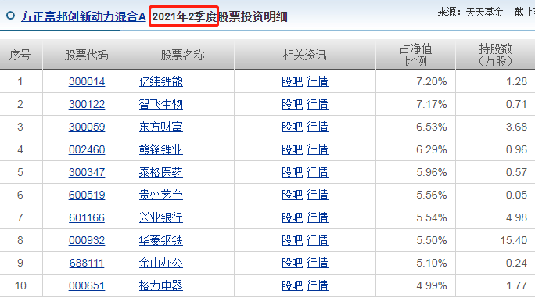Open stock code 000651 link

click(87, 285)
